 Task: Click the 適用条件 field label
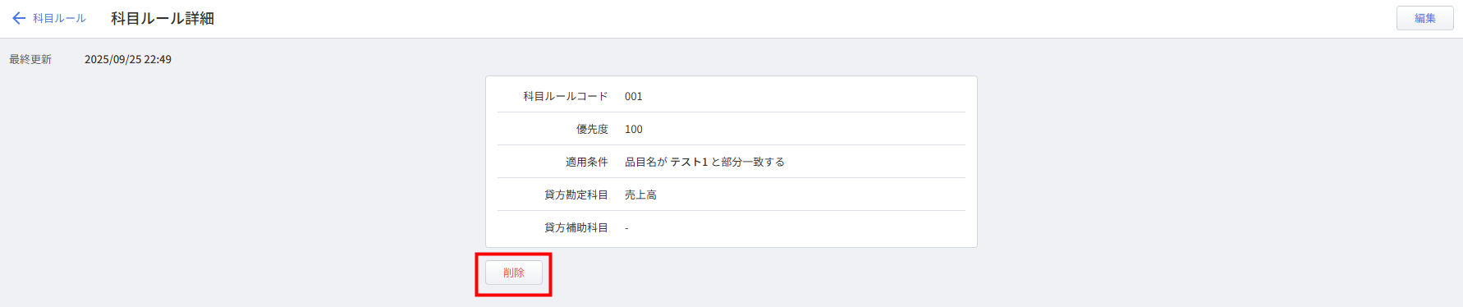587,162
